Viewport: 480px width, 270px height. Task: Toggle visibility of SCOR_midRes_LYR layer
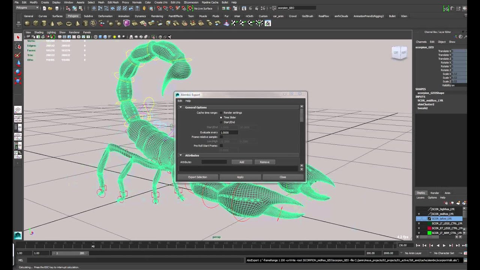click(419, 214)
